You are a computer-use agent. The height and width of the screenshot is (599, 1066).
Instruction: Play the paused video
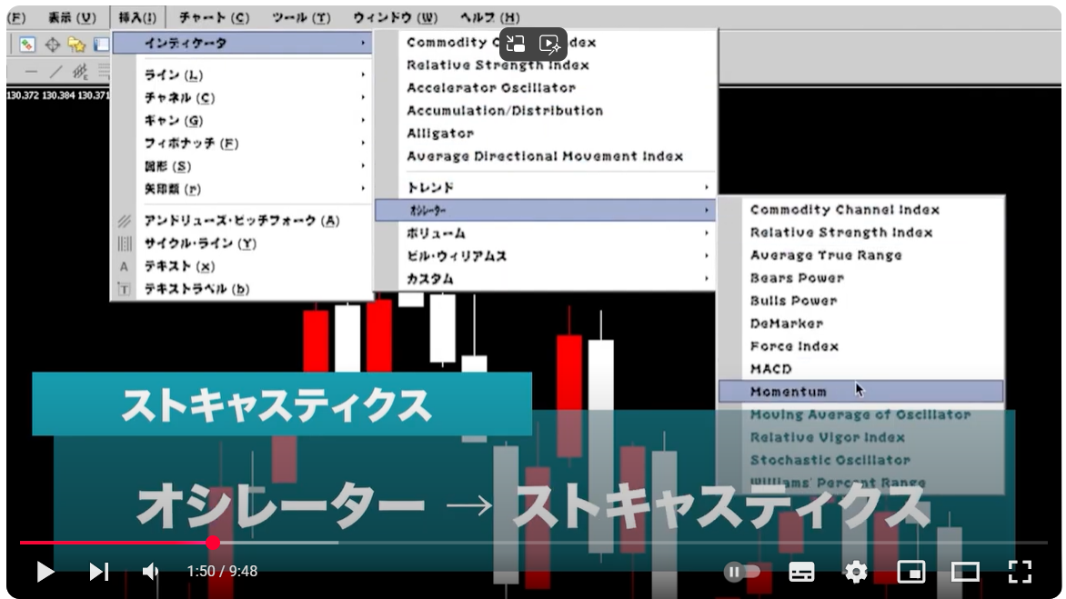click(x=45, y=572)
